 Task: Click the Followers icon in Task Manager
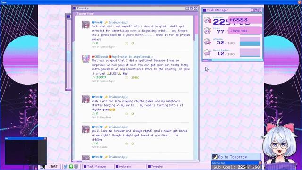(x=208, y=20)
